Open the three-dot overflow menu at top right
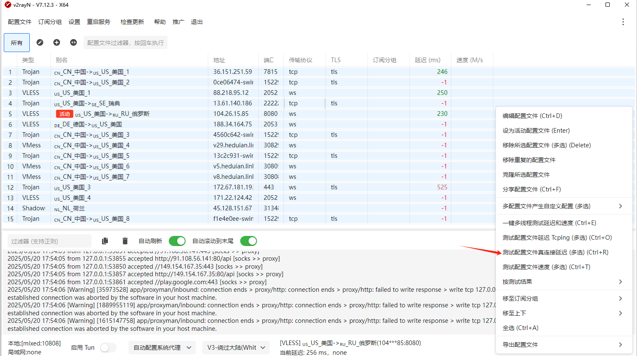The width and height of the screenshot is (637, 356). coord(623,22)
